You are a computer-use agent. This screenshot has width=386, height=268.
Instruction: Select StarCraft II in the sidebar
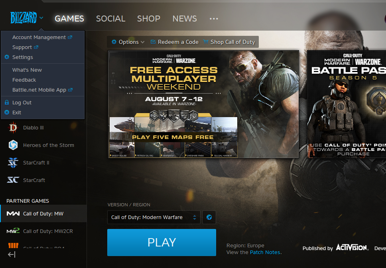coord(36,162)
